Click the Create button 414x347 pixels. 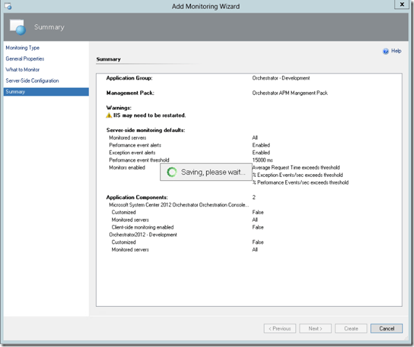pos(351,328)
